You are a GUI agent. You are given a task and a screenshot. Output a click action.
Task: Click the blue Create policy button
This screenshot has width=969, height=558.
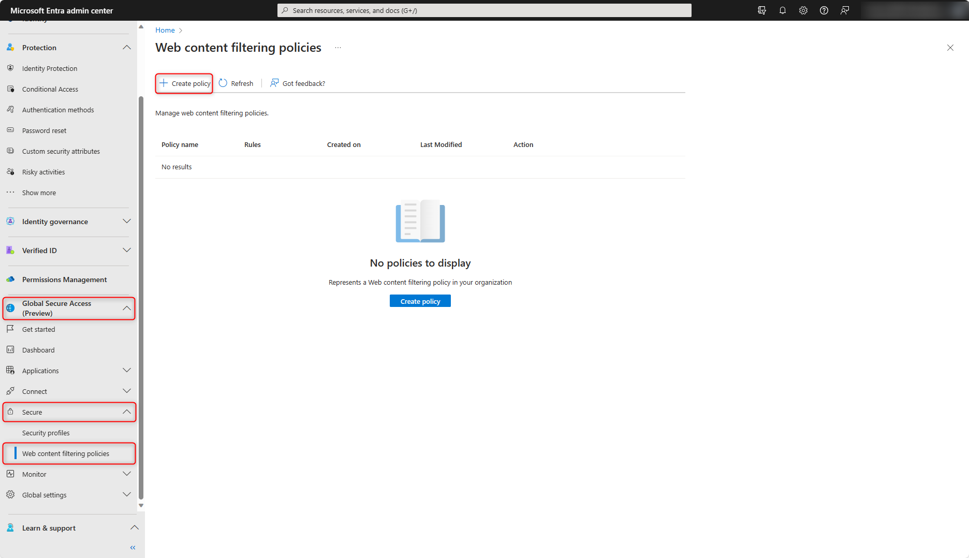[420, 301]
